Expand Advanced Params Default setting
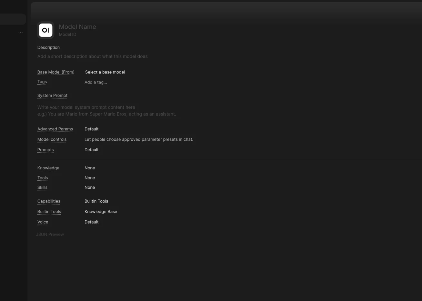422x301 pixels. (92, 129)
